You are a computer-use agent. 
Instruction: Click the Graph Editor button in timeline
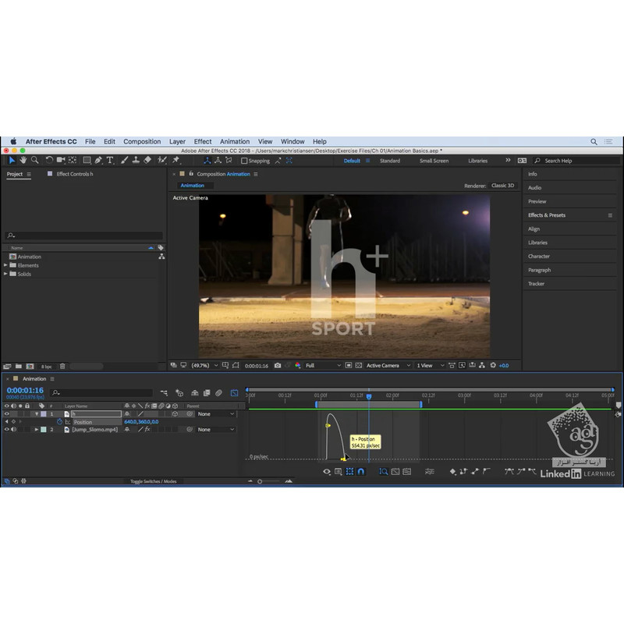click(x=234, y=393)
